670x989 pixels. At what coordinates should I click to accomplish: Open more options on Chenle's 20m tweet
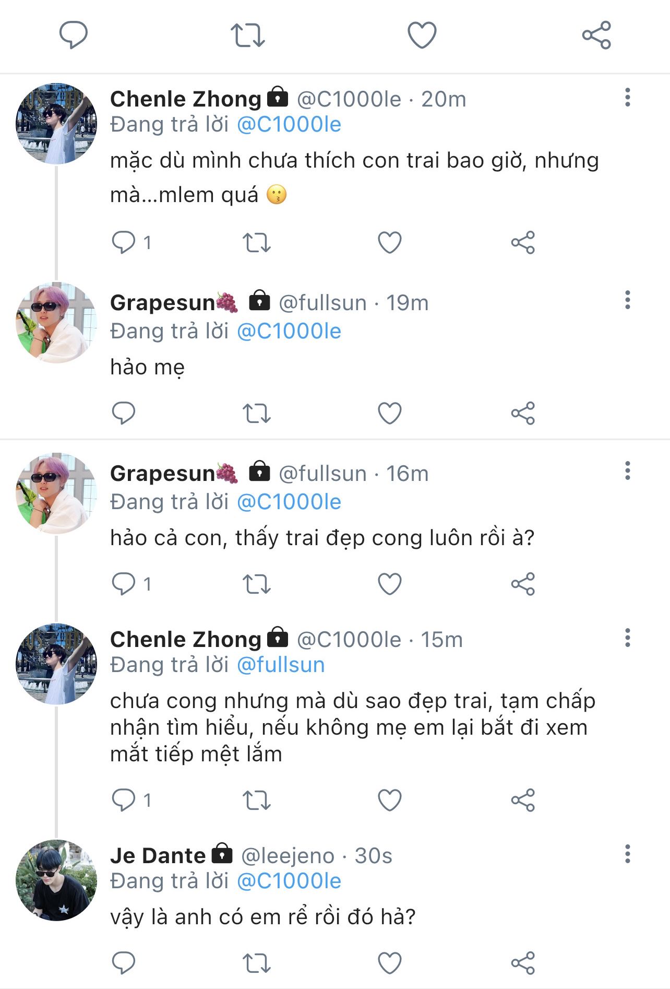pyautogui.click(x=627, y=98)
